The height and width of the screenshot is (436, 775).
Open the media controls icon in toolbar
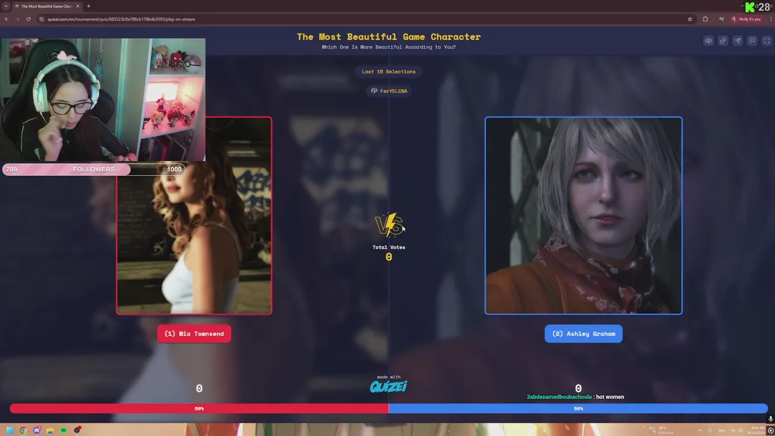click(721, 19)
